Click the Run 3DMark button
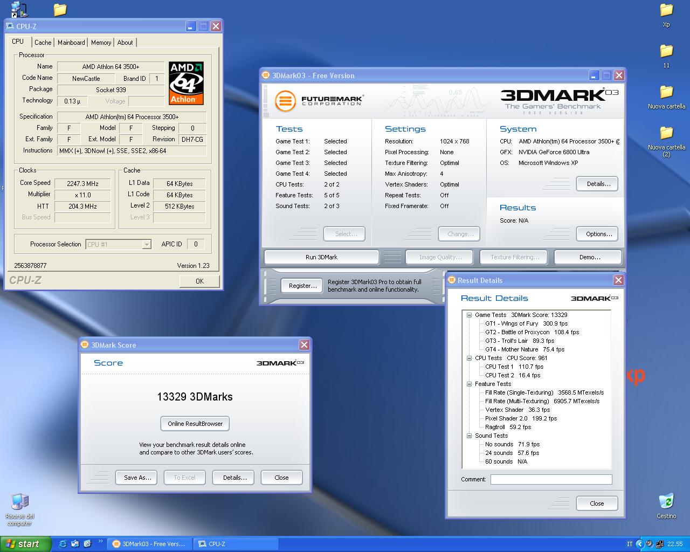Screen dimensions: 690x552 click(321, 257)
